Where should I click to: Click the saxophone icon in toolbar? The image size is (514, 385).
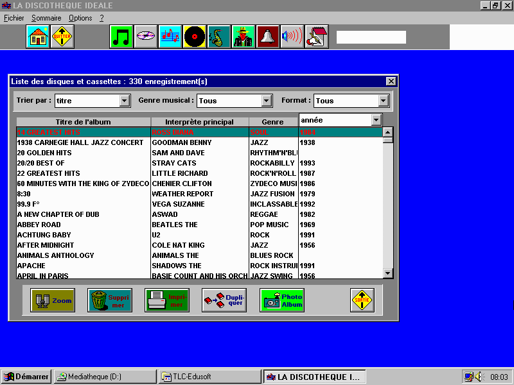click(x=219, y=37)
